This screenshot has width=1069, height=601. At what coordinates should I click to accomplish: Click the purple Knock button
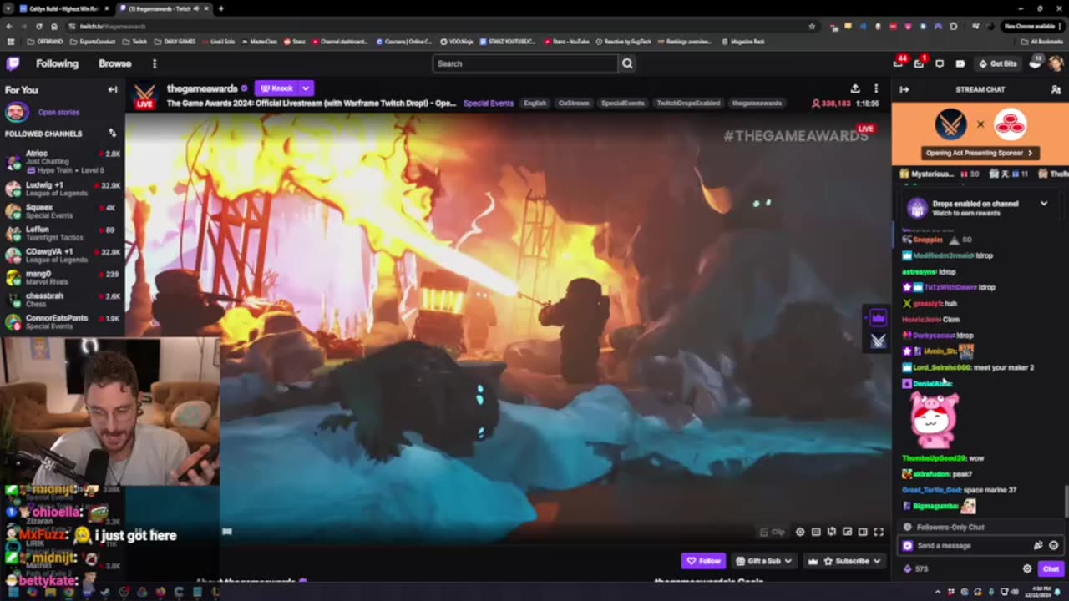pyautogui.click(x=276, y=88)
